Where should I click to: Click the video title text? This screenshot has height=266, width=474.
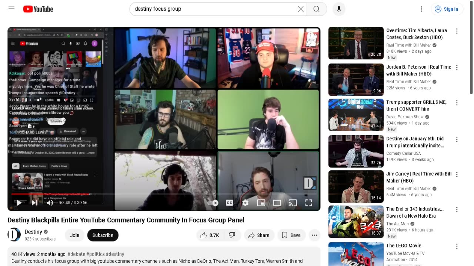click(x=126, y=220)
